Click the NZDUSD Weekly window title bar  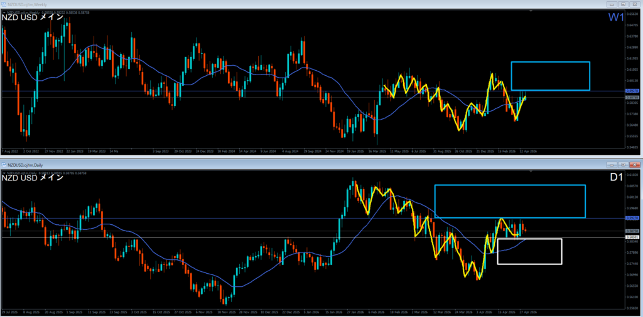pos(251,5)
